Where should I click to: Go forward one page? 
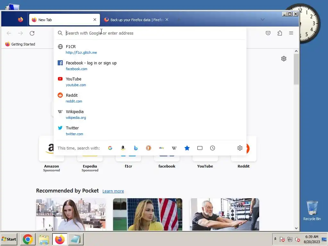(20, 33)
